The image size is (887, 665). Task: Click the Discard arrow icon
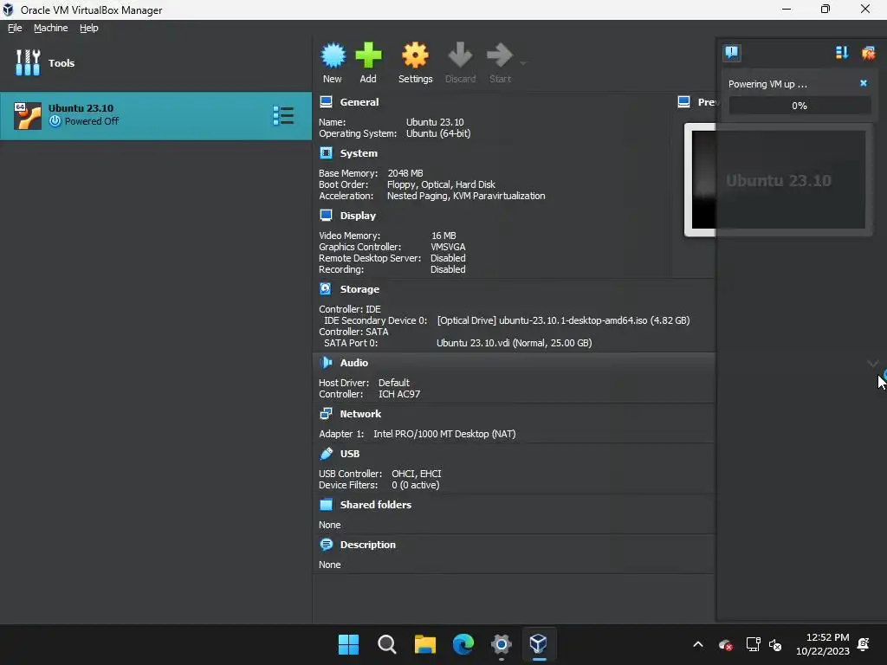pos(460,55)
